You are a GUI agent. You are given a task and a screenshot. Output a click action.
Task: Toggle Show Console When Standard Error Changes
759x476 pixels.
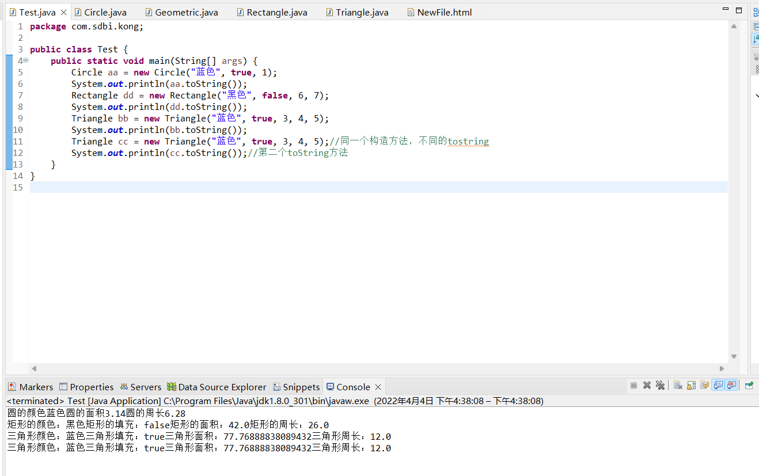[x=731, y=386]
